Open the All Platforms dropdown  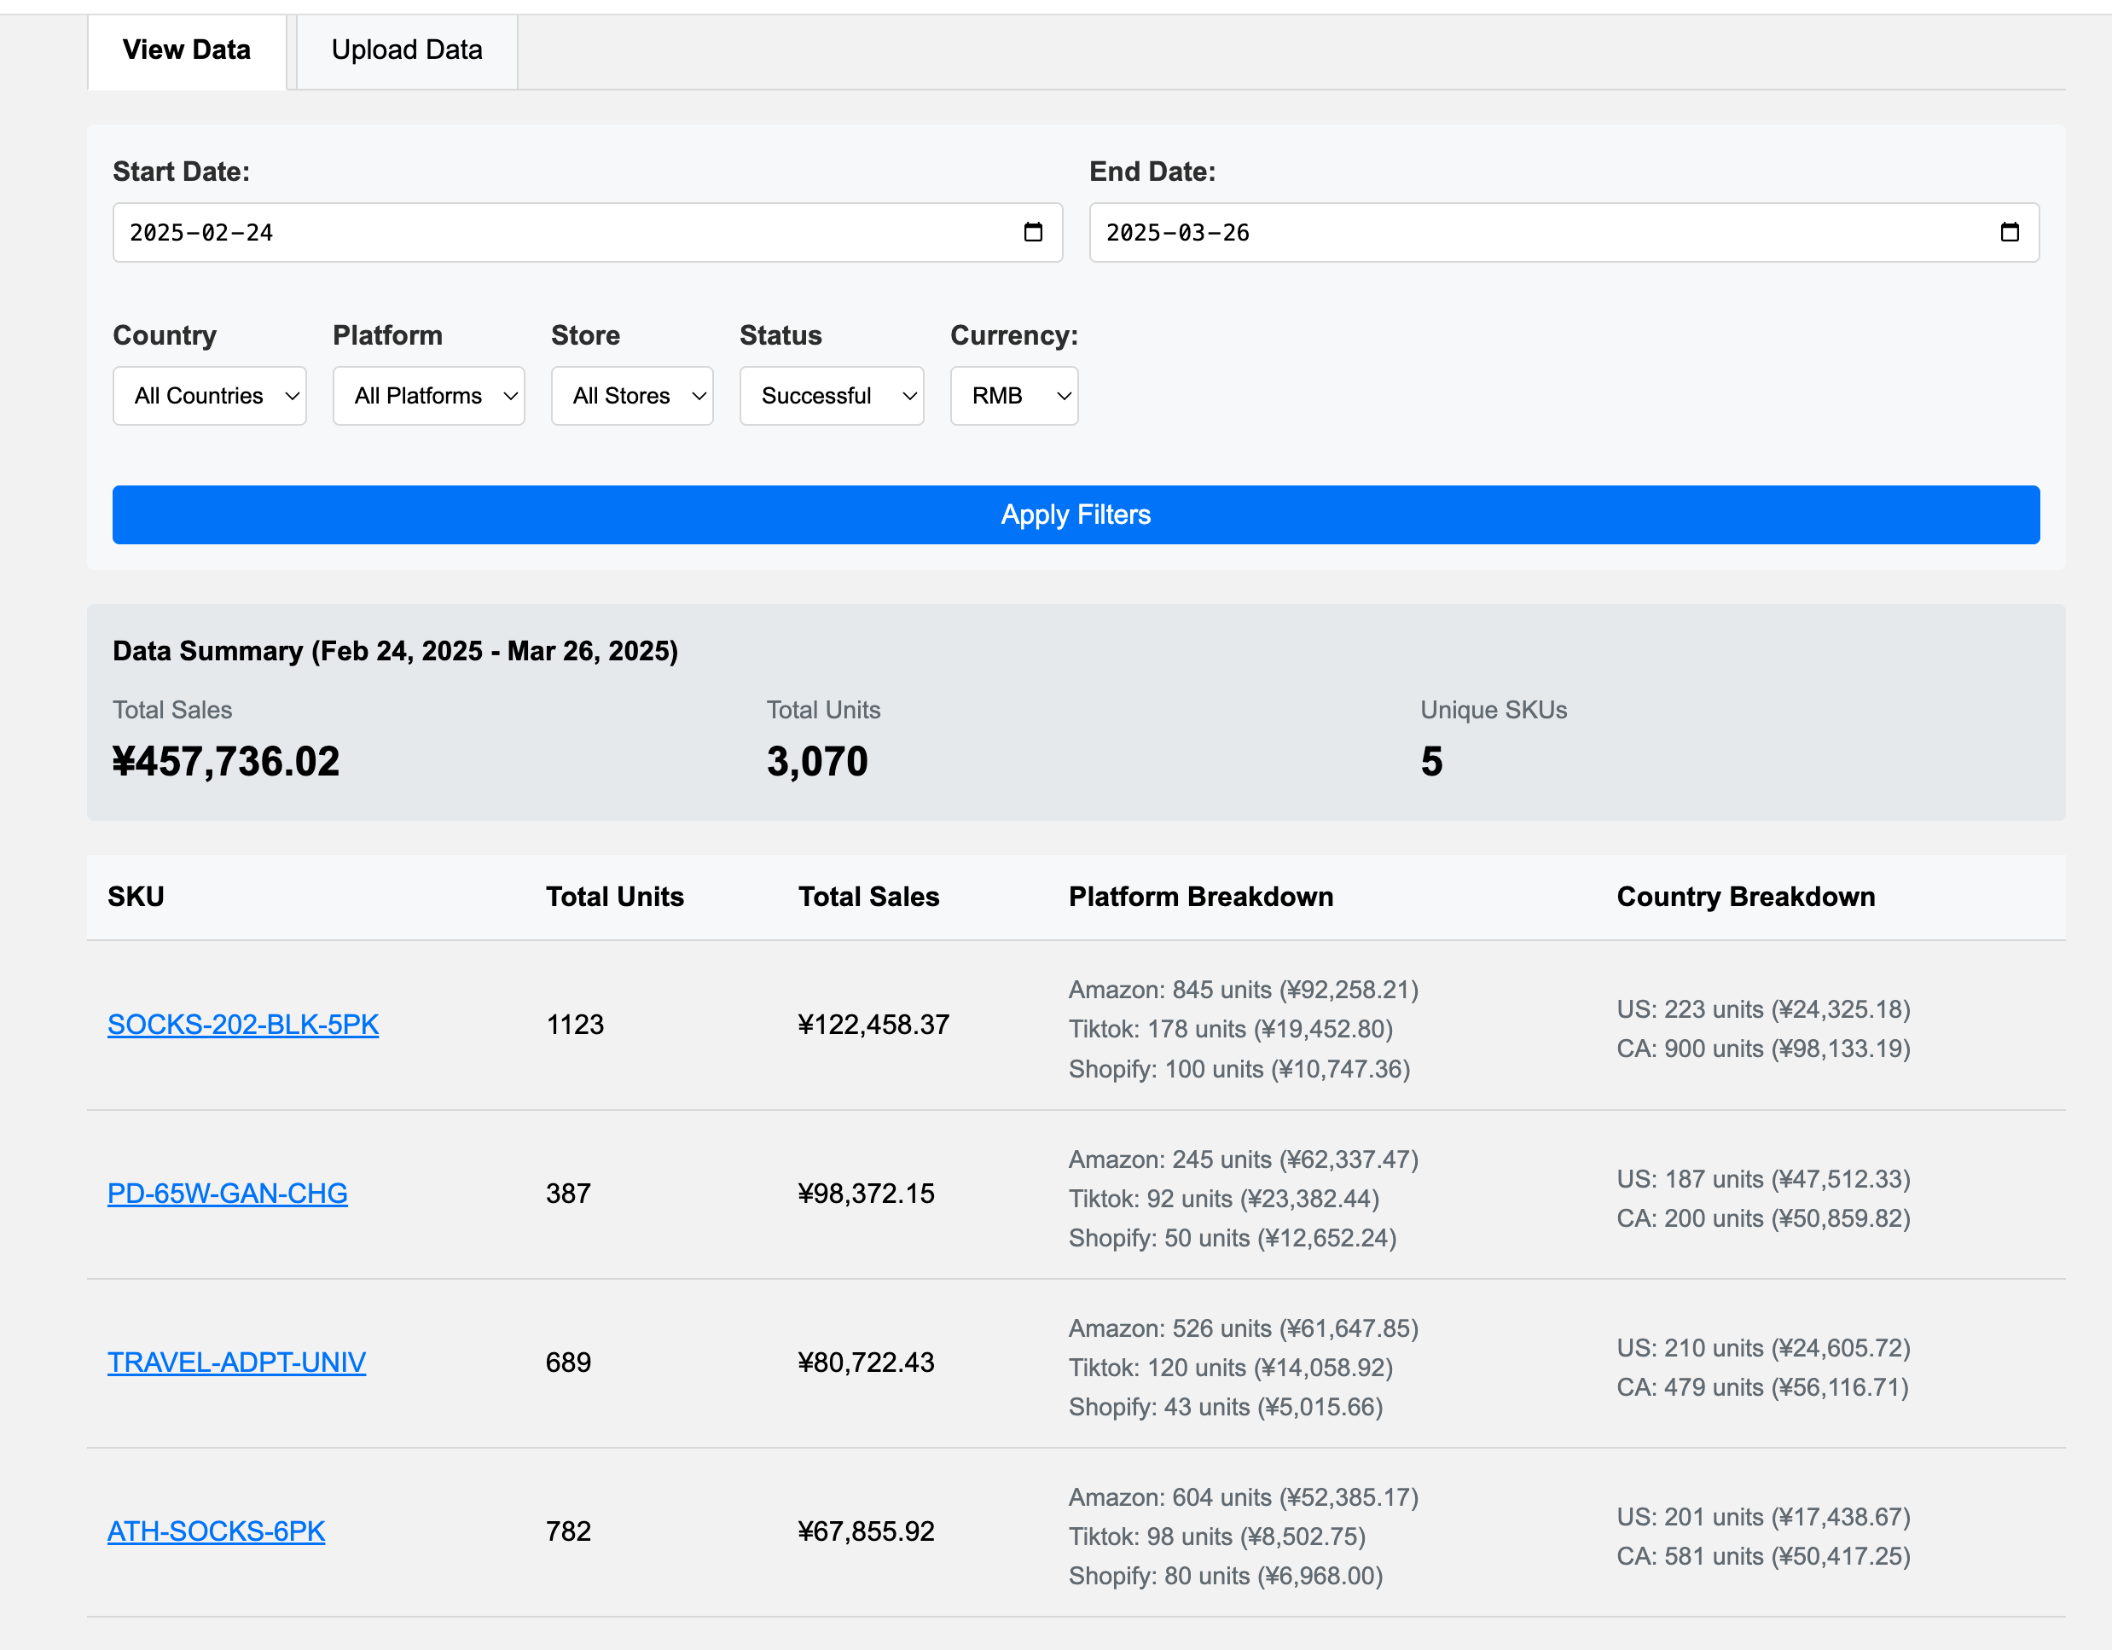pyautogui.click(x=428, y=396)
